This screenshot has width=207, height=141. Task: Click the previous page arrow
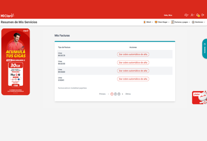coord(108,94)
